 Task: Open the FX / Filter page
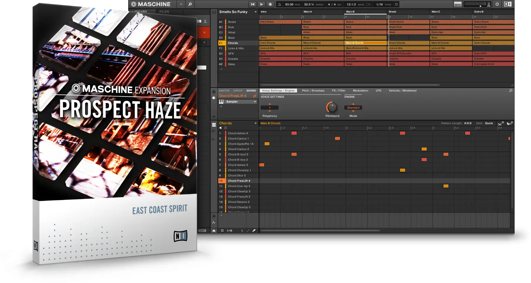[x=339, y=91]
